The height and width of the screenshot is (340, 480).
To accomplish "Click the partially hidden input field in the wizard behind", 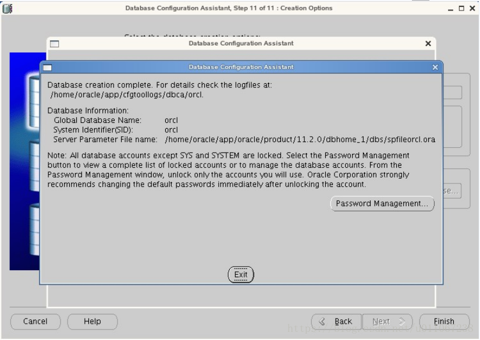I will 453,93.
